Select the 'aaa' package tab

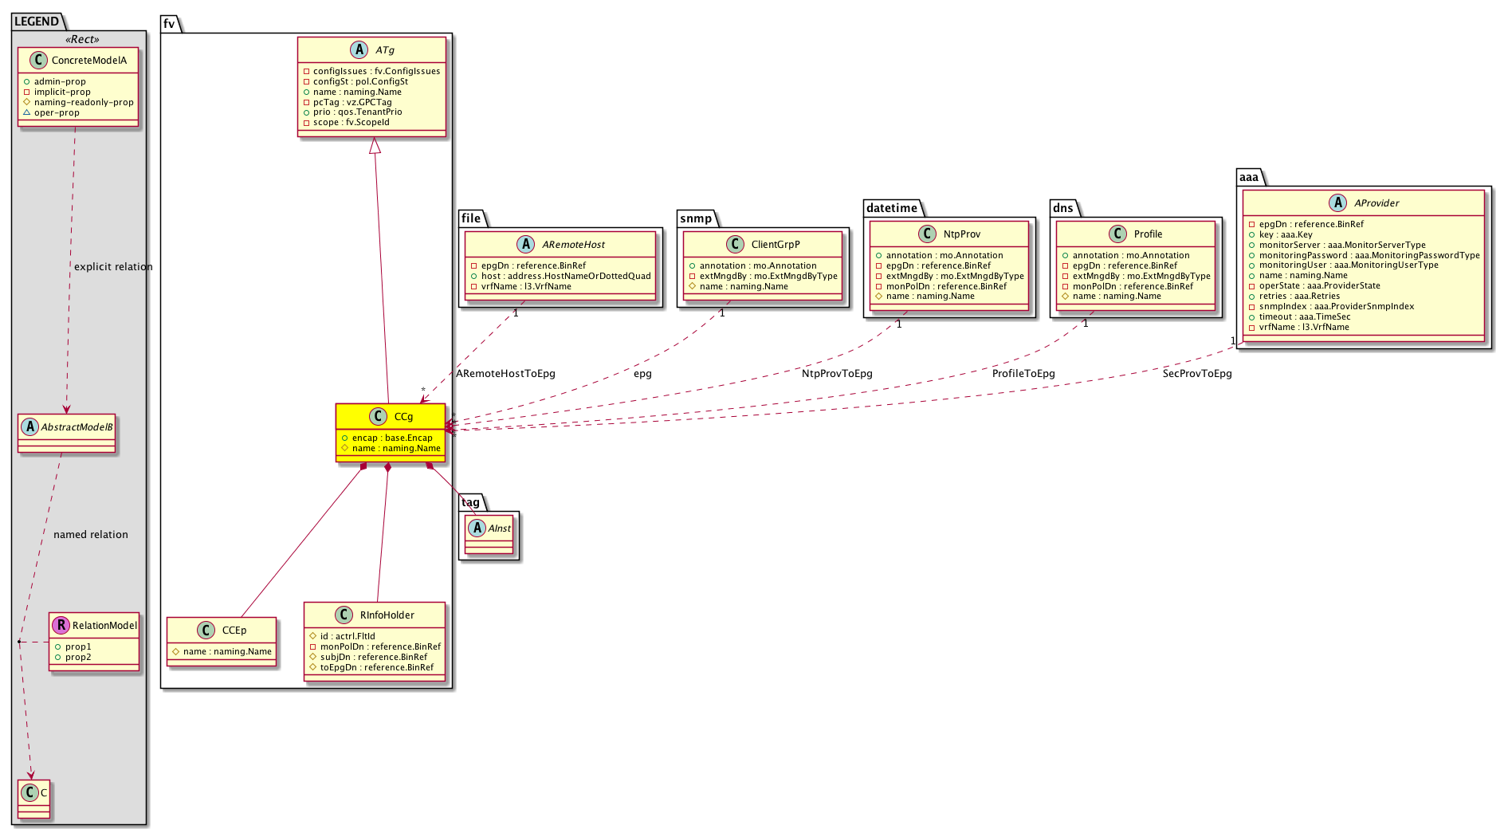(1248, 177)
